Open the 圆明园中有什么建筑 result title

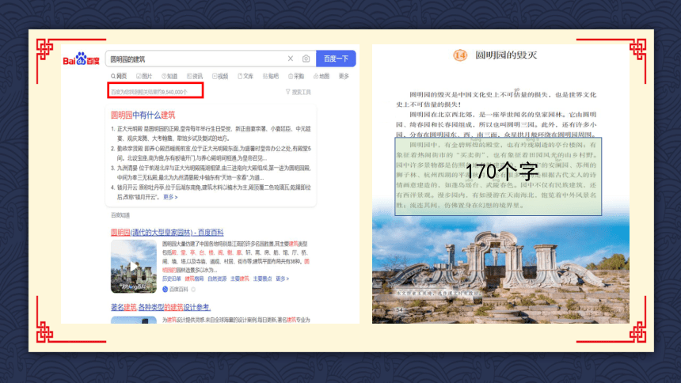click(x=143, y=115)
